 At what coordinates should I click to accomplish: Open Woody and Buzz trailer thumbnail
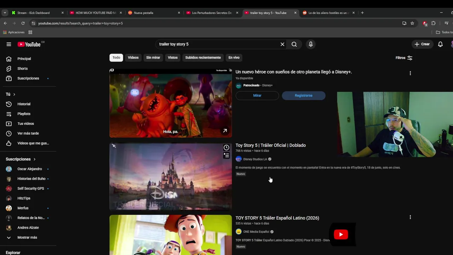coord(171,235)
